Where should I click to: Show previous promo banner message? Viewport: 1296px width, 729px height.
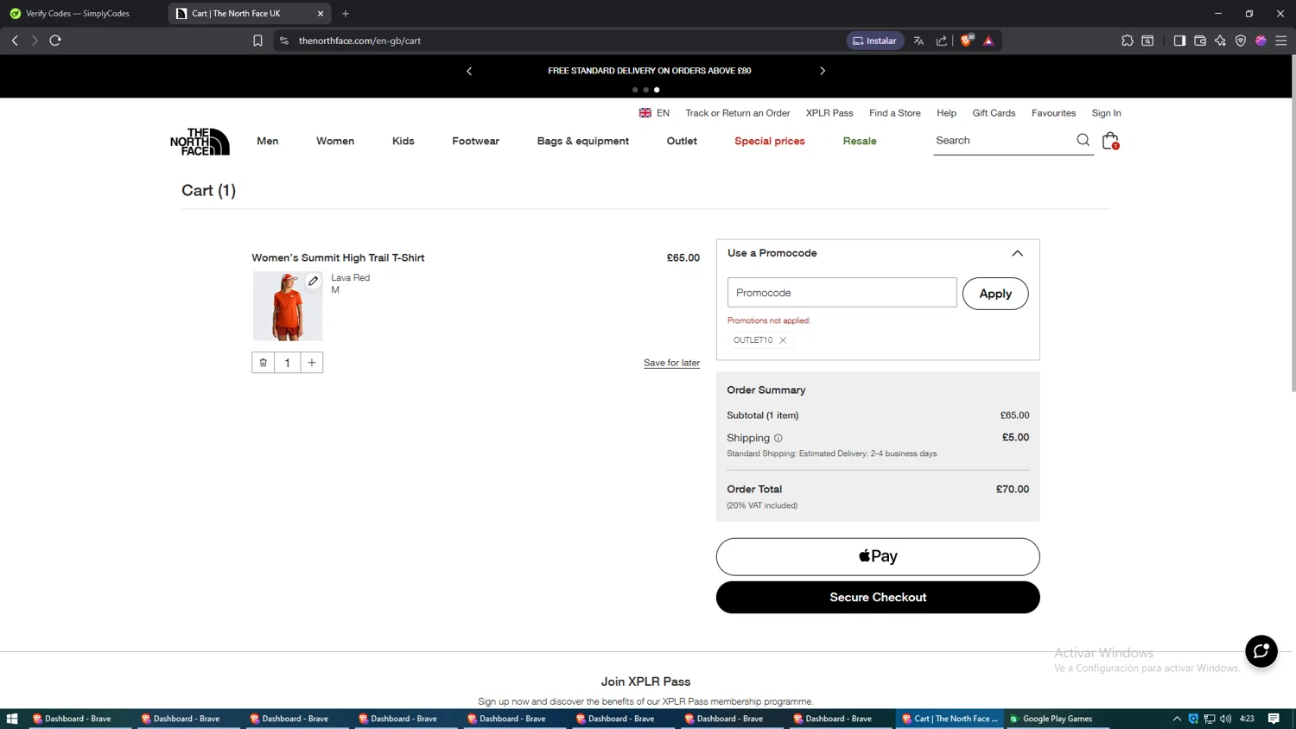coord(469,71)
